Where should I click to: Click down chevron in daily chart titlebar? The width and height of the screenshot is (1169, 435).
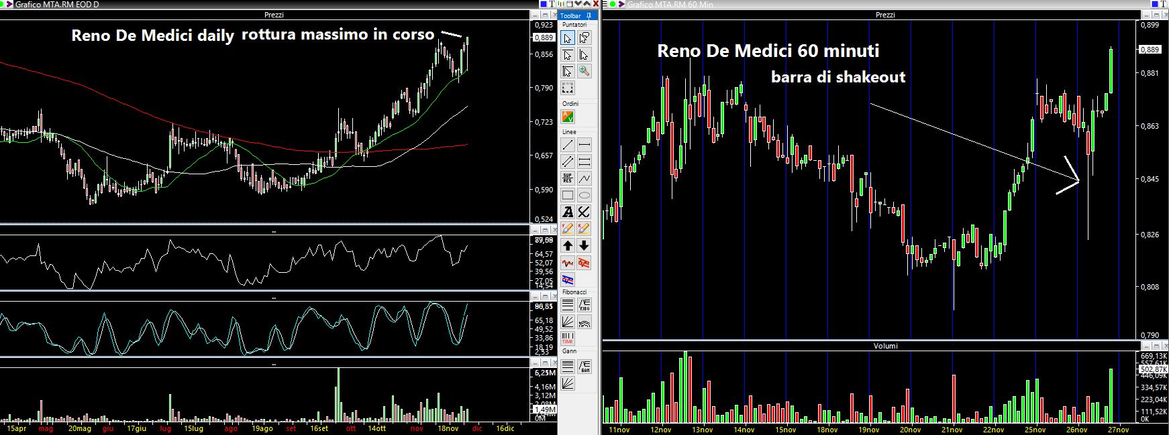[578, 4]
